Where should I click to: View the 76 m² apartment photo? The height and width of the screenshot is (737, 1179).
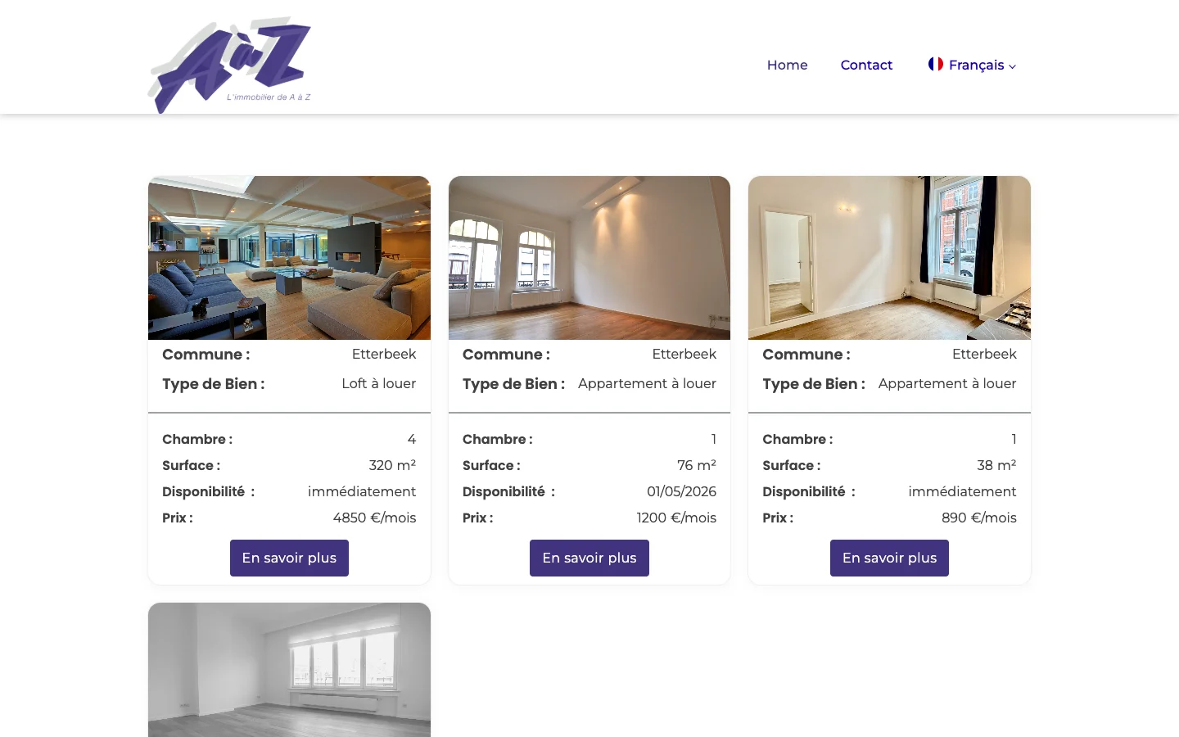pos(589,258)
